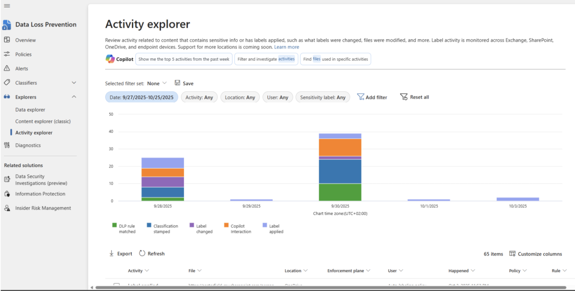Click the Customize columns icon
Viewport: 575px width, 291px height.
tap(512, 254)
